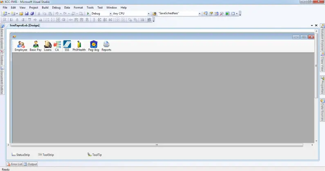
Task: Open the Format menu
Action: (x=78, y=7)
